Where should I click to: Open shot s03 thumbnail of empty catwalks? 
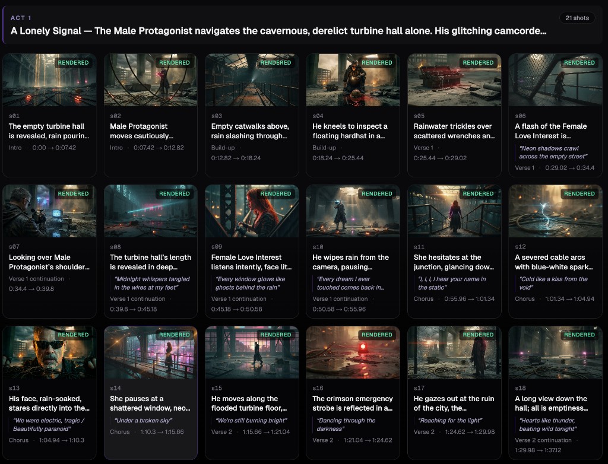point(252,80)
